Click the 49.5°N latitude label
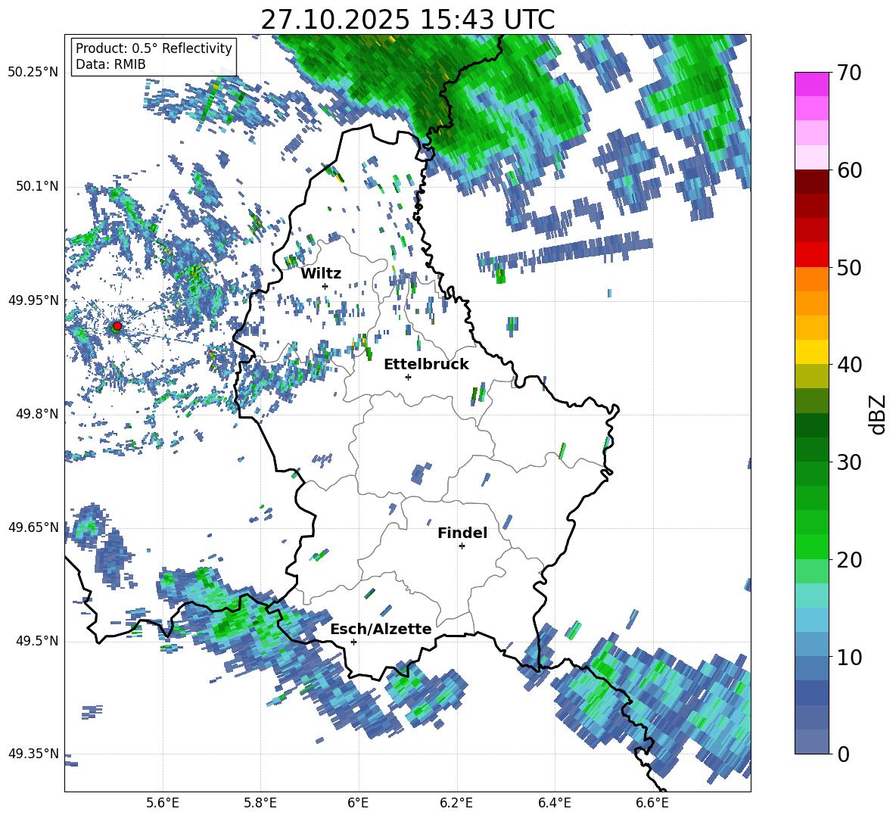Viewport: 896px width, 818px height. [x=36, y=641]
